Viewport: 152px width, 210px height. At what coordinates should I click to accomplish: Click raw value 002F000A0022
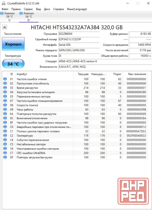tap(136, 135)
